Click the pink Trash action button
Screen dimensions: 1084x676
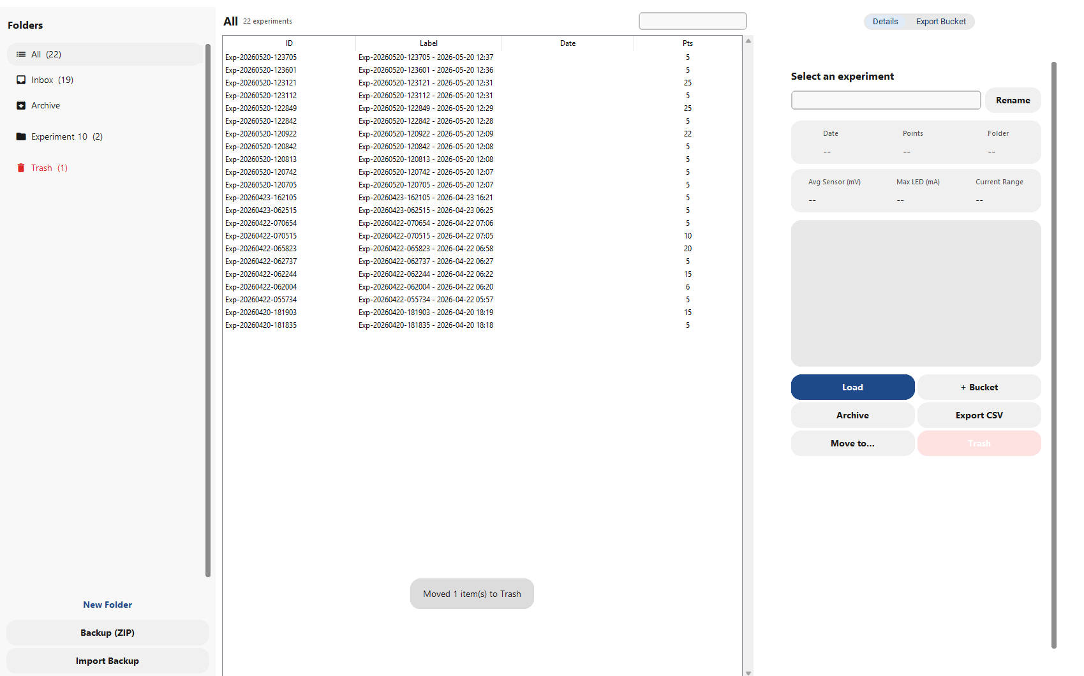(979, 443)
